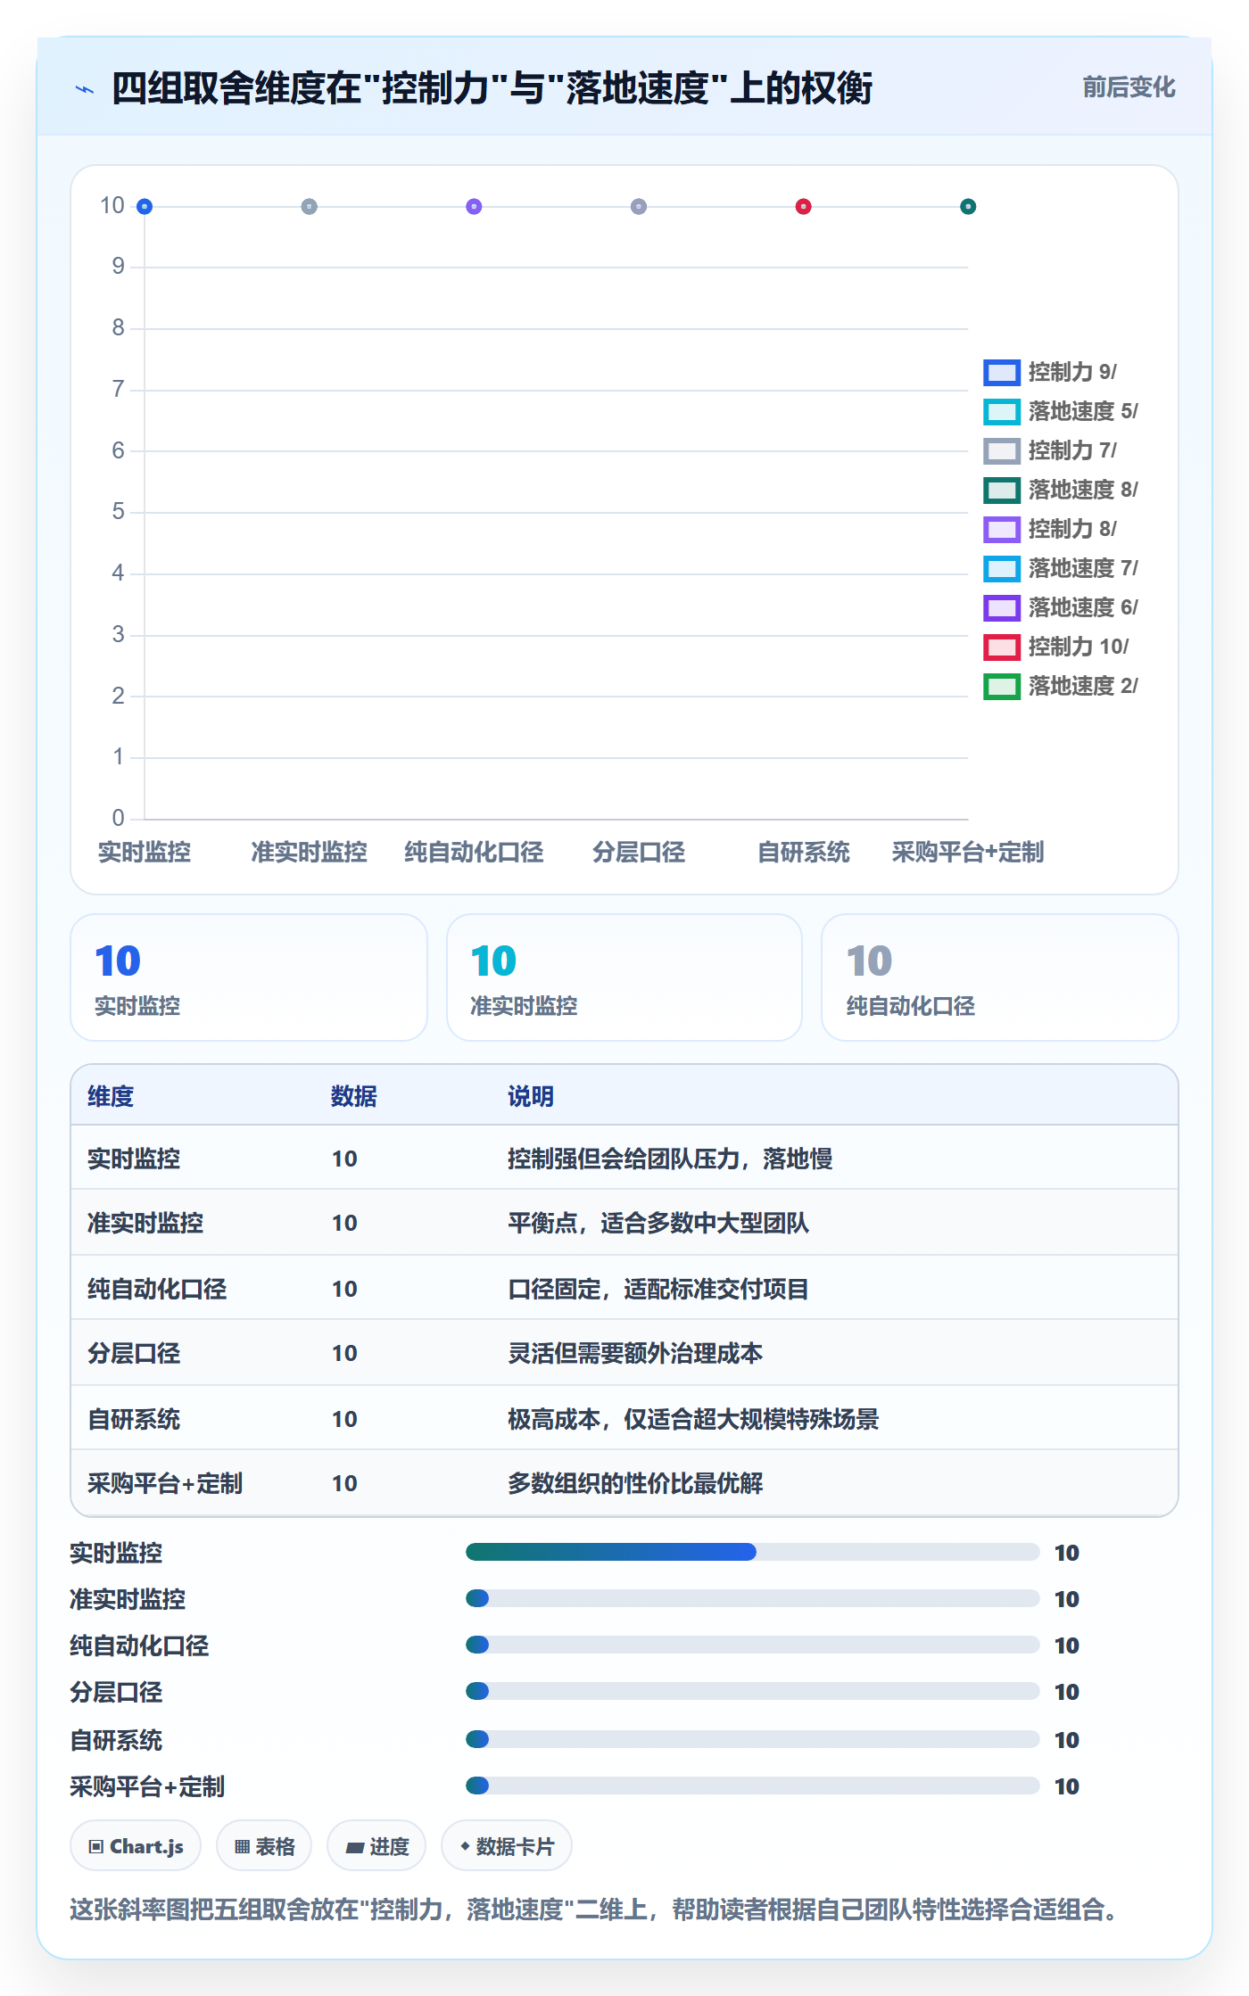Click the 数据 table column header
The width and height of the screenshot is (1249, 1996).
pos(354,1096)
